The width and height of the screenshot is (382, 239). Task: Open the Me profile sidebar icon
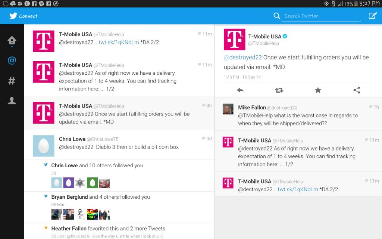pos(12,100)
